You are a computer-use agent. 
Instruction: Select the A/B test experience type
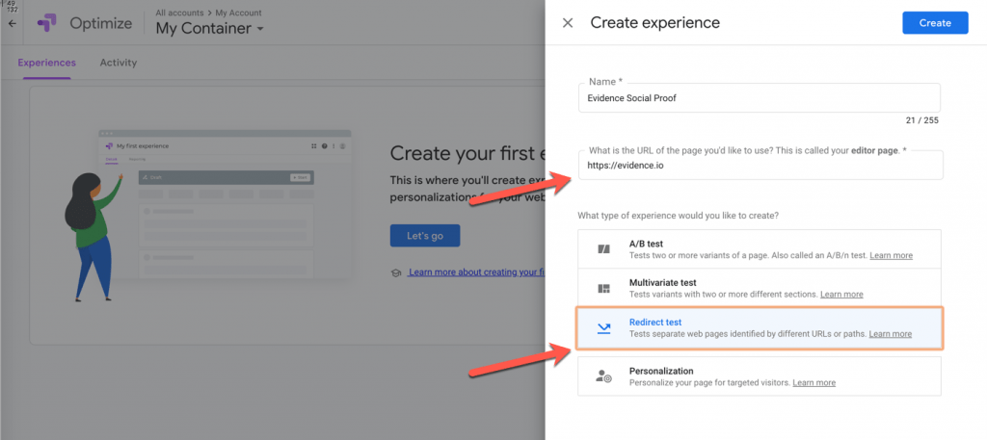pyautogui.click(x=760, y=249)
